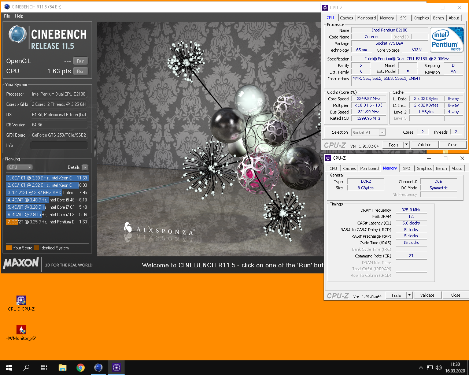Click the Identical System legend swatch

[36, 248]
